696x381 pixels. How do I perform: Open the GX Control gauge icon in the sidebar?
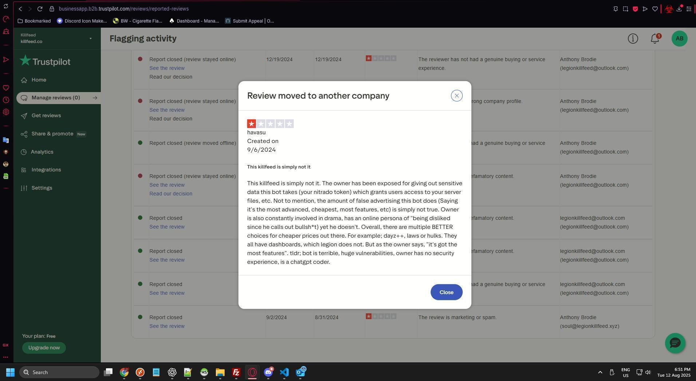pos(6,19)
